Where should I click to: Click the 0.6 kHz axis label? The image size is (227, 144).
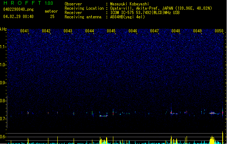coord(3,137)
